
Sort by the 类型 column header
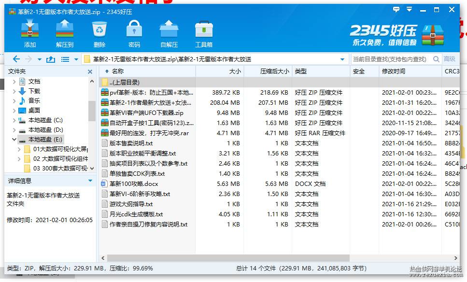pyautogui.click(x=321, y=71)
